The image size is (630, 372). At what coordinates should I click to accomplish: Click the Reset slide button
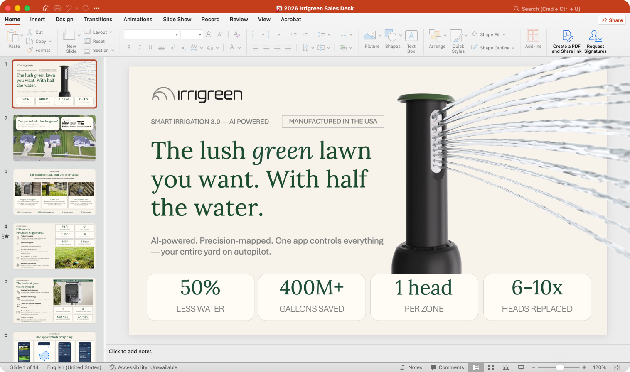coord(94,41)
